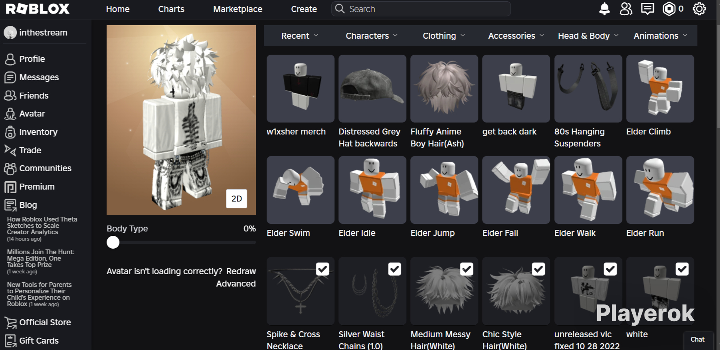Screen dimensions: 720x350
Task: Open the settings gear icon
Action: [699, 9]
